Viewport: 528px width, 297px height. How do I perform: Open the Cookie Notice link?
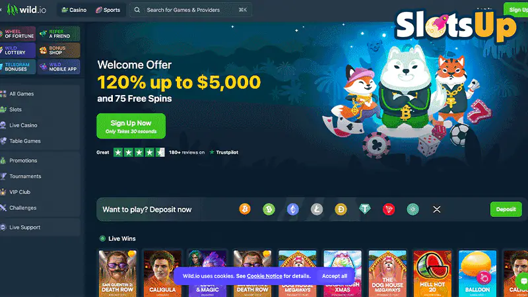point(265,276)
